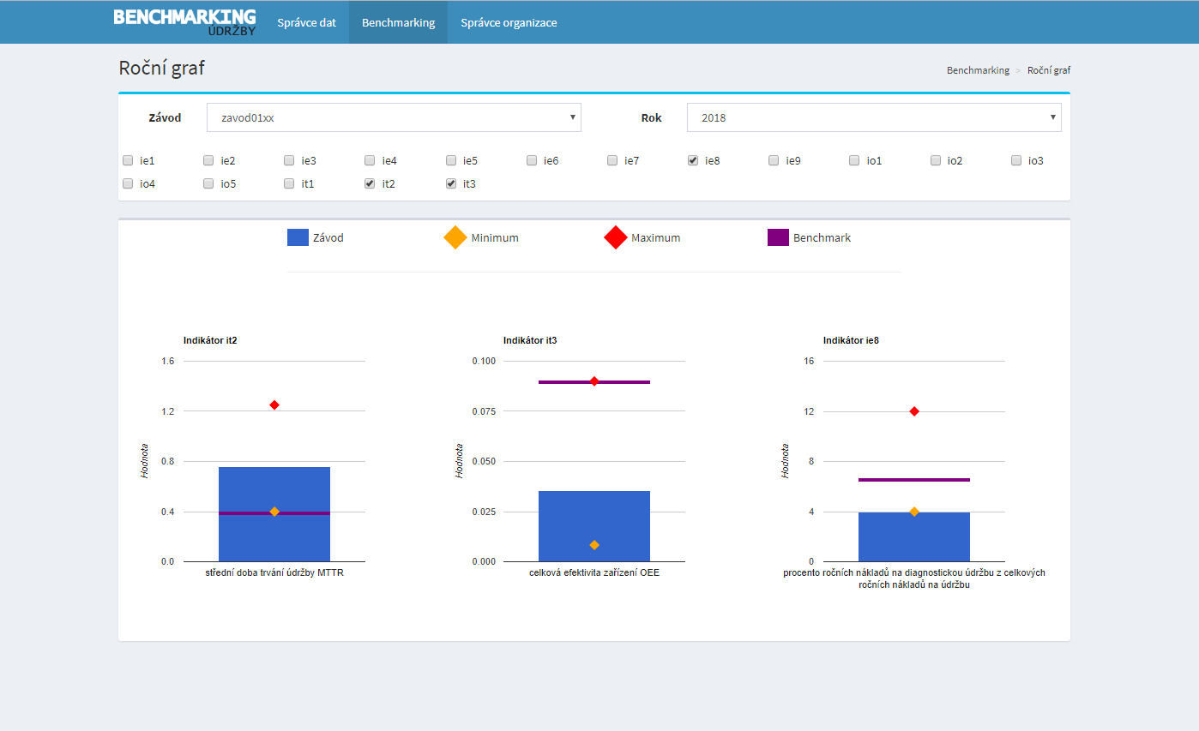The image size is (1199, 731).
Task: Click the Závod legend label
Action: (x=328, y=238)
